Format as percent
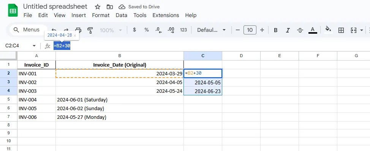370x151 pixels. [147, 30]
